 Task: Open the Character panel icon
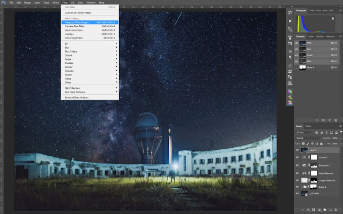click(x=290, y=51)
